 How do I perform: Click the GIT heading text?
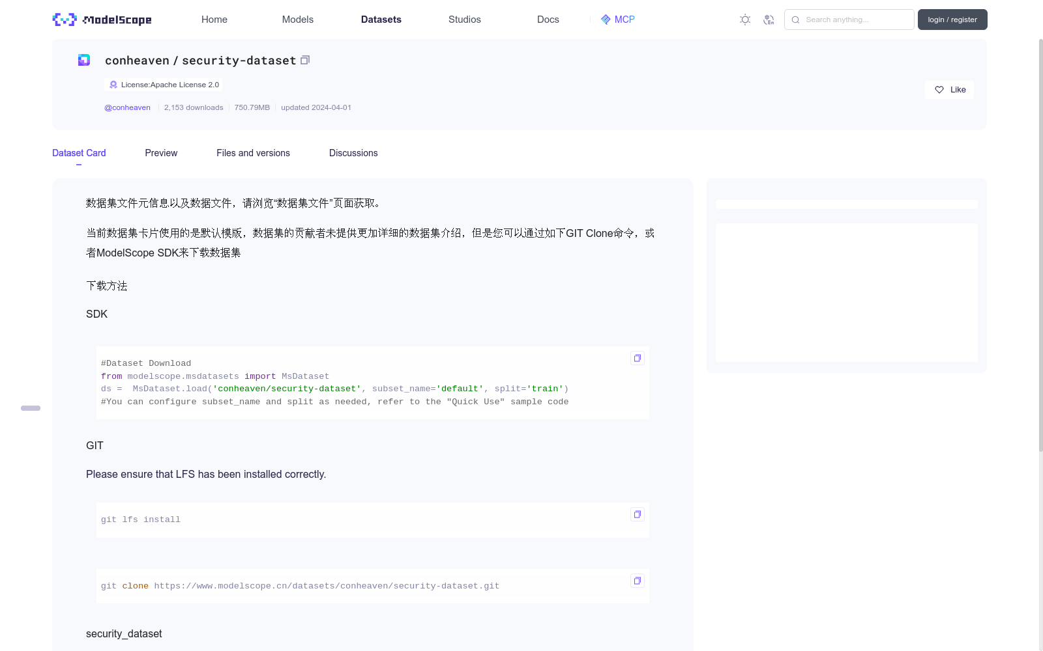[95, 445]
